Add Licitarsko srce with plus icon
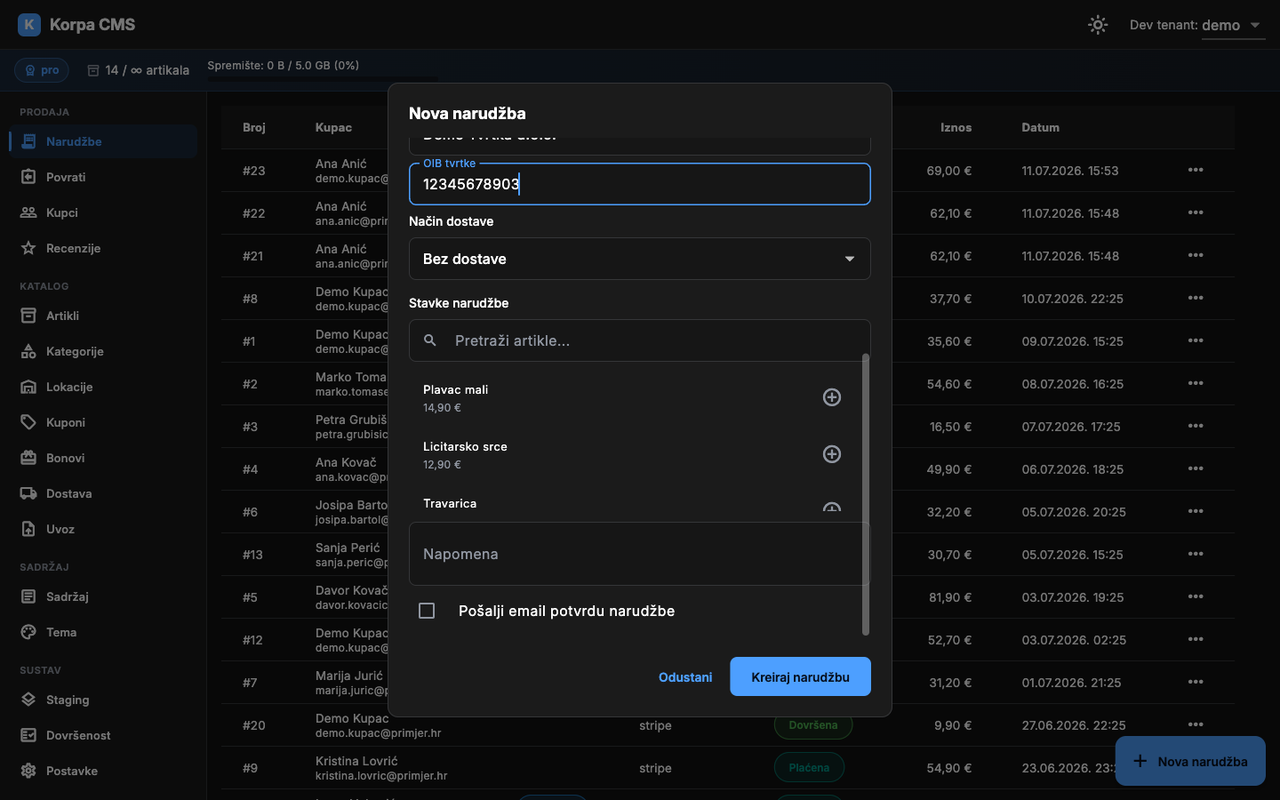1280x800 pixels. point(831,454)
